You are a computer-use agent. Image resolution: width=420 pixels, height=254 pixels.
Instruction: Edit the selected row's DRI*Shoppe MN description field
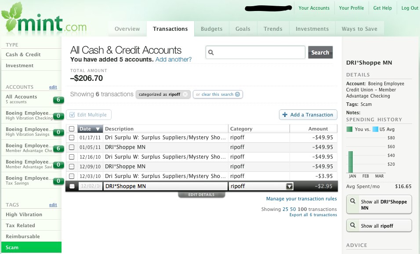pyautogui.click(x=165, y=186)
